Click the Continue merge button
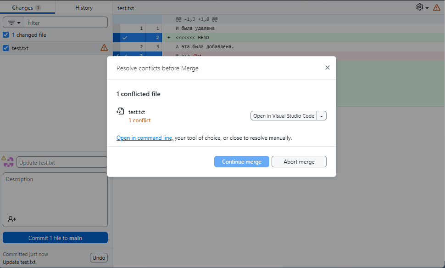 click(241, 162)
